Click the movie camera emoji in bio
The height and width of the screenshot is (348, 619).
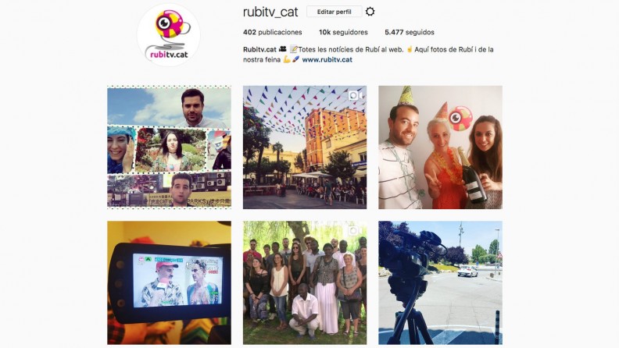282,49
